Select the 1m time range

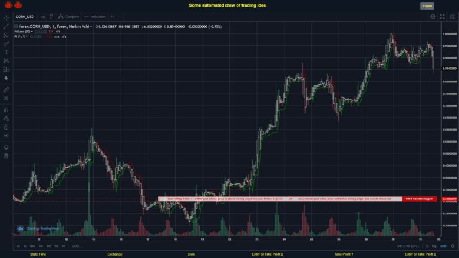point(49,246)
